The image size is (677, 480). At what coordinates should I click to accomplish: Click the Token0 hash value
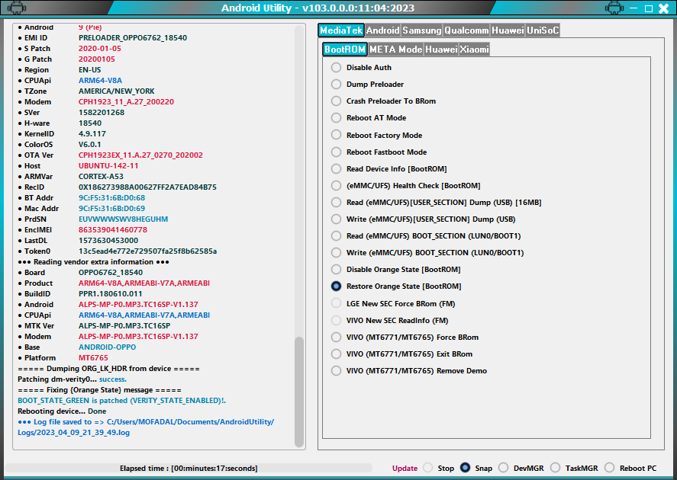coord(147,251)
